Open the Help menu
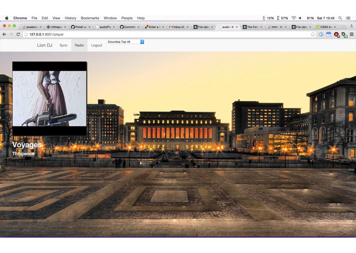 click(141, 18)
